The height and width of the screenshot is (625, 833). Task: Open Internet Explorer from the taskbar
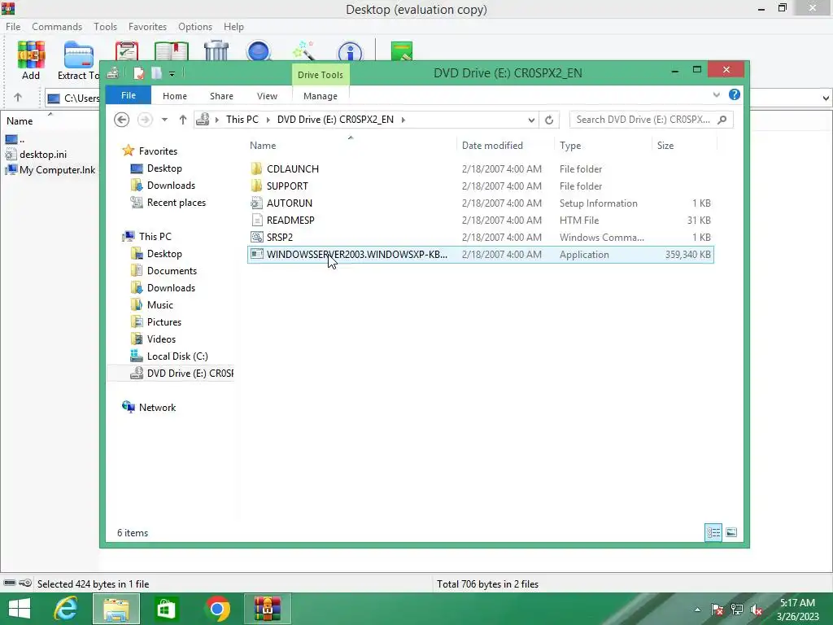tap(66, 609)
